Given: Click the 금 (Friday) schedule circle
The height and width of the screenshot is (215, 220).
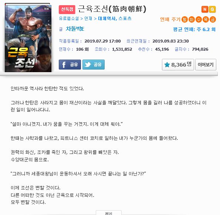Looking at the screenshot, I should [213, 19].
